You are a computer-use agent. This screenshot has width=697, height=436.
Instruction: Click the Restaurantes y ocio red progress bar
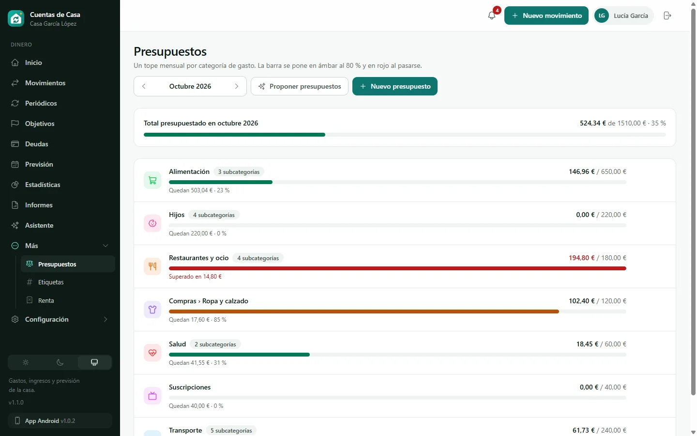397,268
